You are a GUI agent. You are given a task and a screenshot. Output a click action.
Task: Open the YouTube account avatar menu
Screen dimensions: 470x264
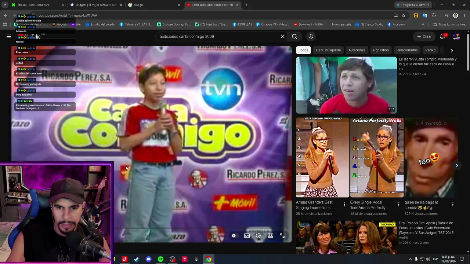[x=456, y=36]
